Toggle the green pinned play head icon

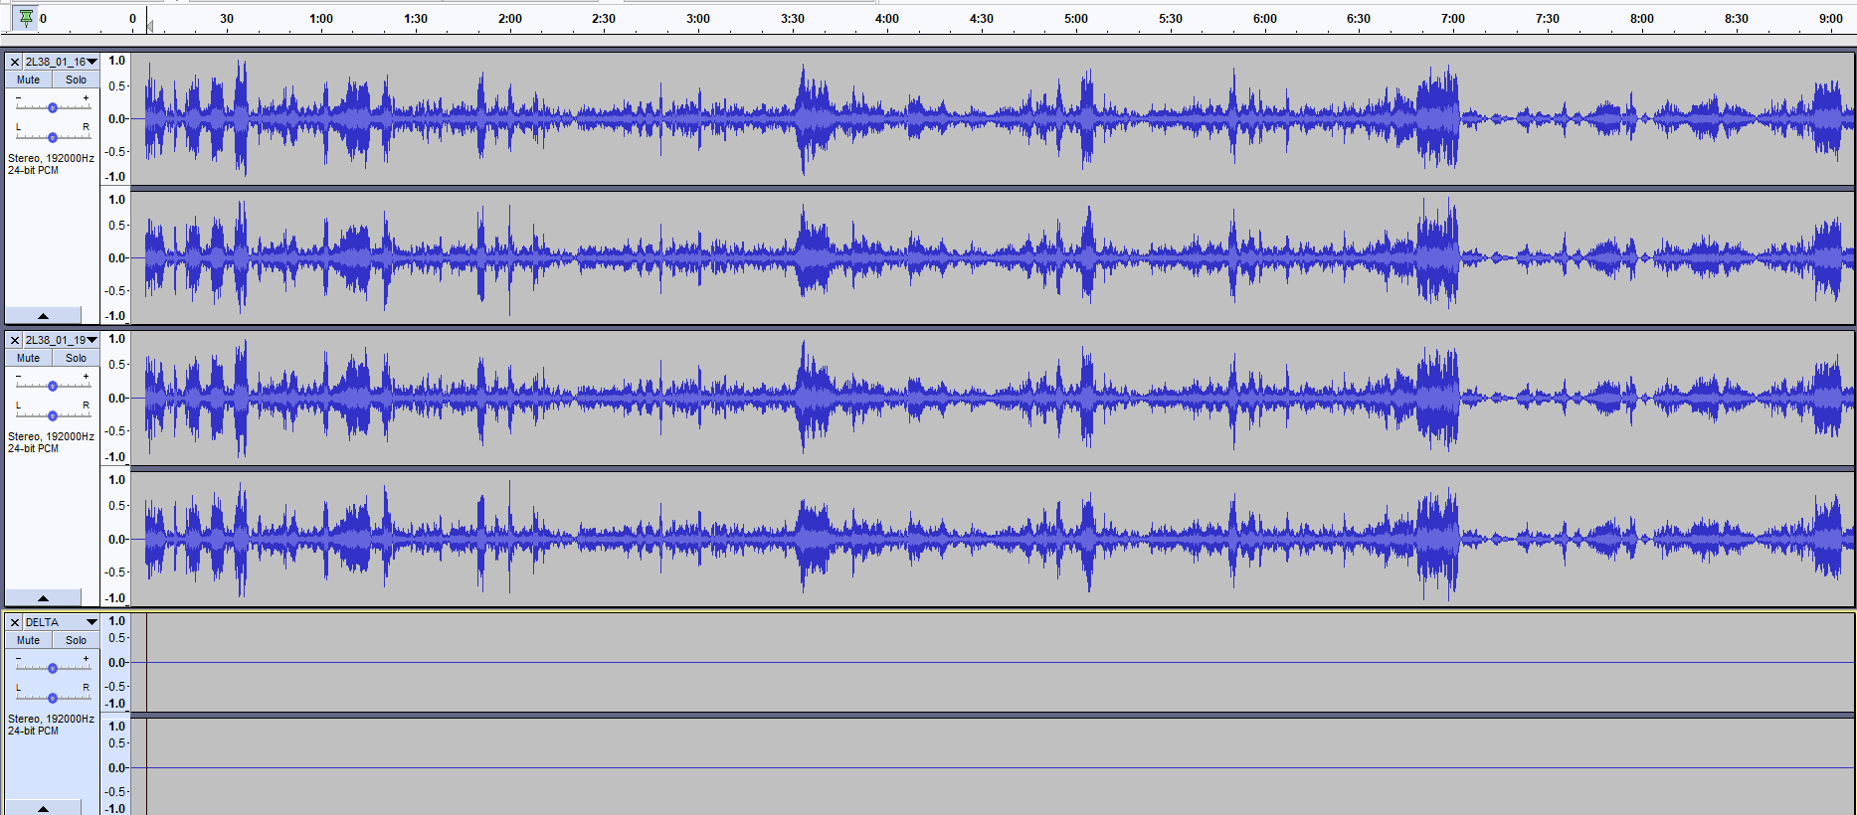point(26,18)
